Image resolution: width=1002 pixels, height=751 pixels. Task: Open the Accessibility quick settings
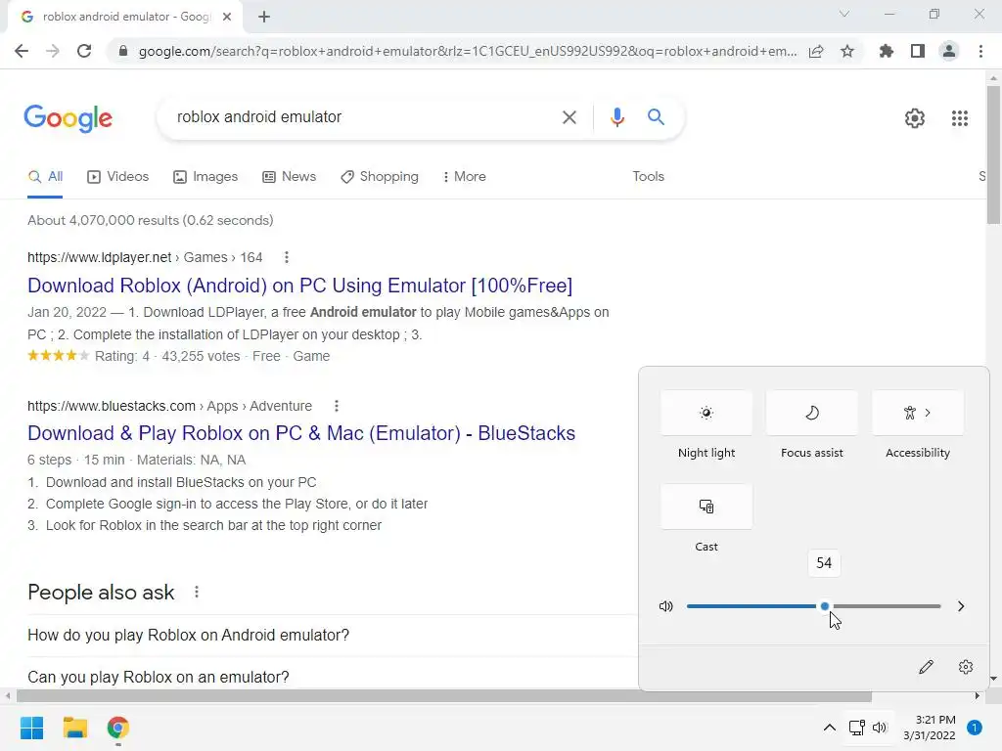tap(918, 414)
